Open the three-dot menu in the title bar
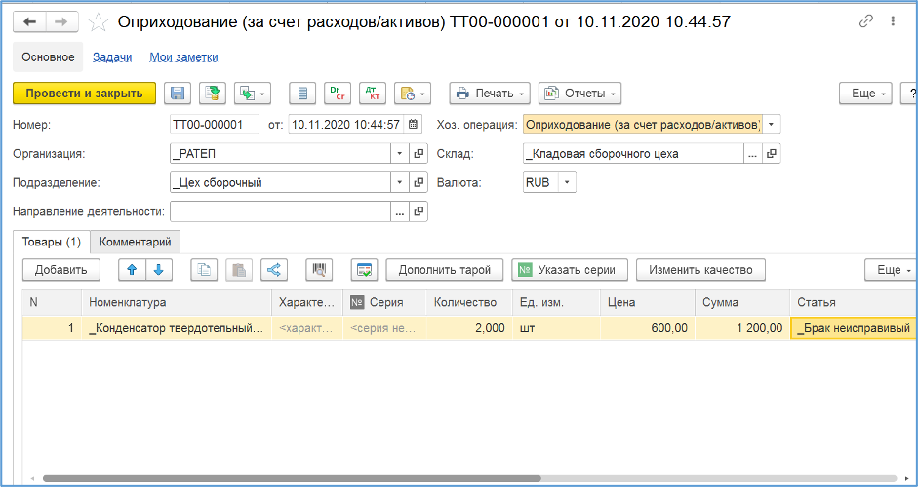918x489 pixels. [x=893, y=21]
